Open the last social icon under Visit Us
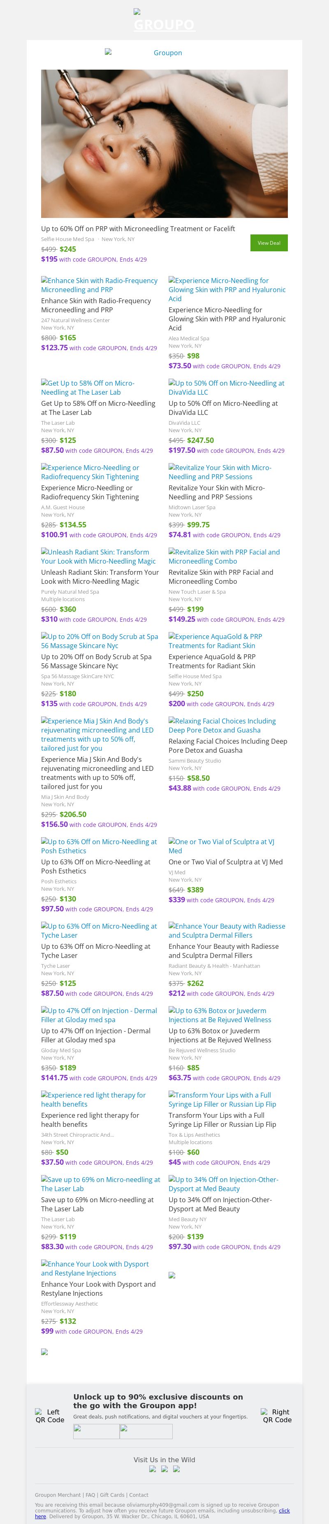The width and height of the screenshot is (329, 1524). 176,1468
